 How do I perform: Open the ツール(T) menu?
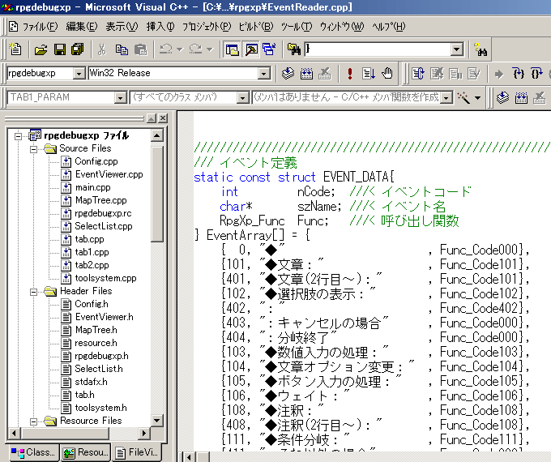click(x=297, y=27)
